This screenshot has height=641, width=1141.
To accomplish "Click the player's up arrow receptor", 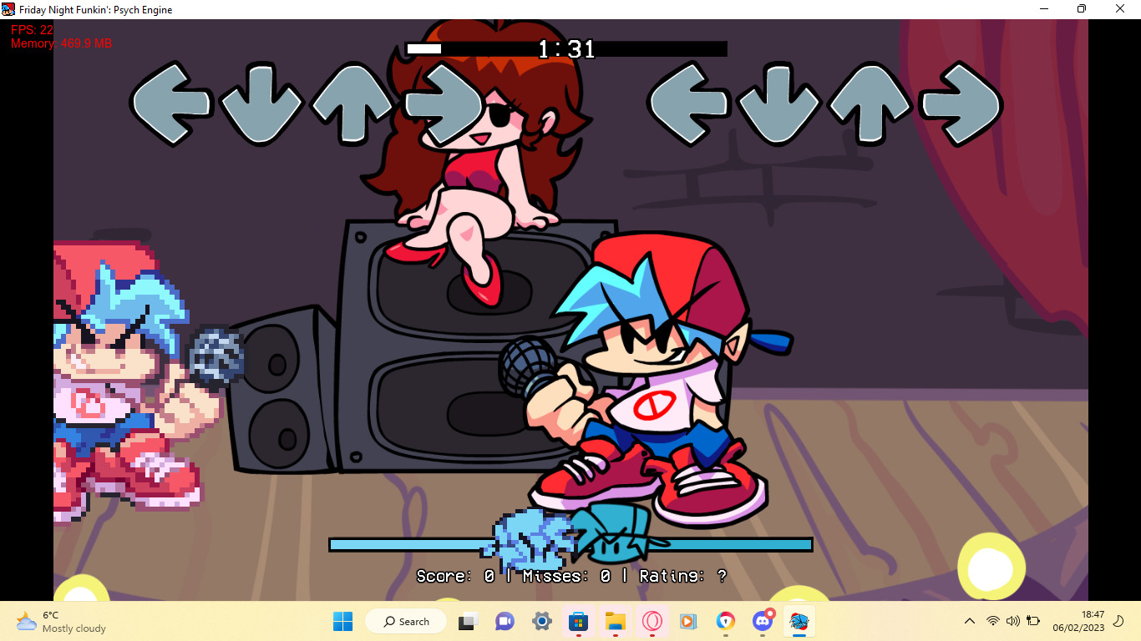I will (x=870, y=103).
